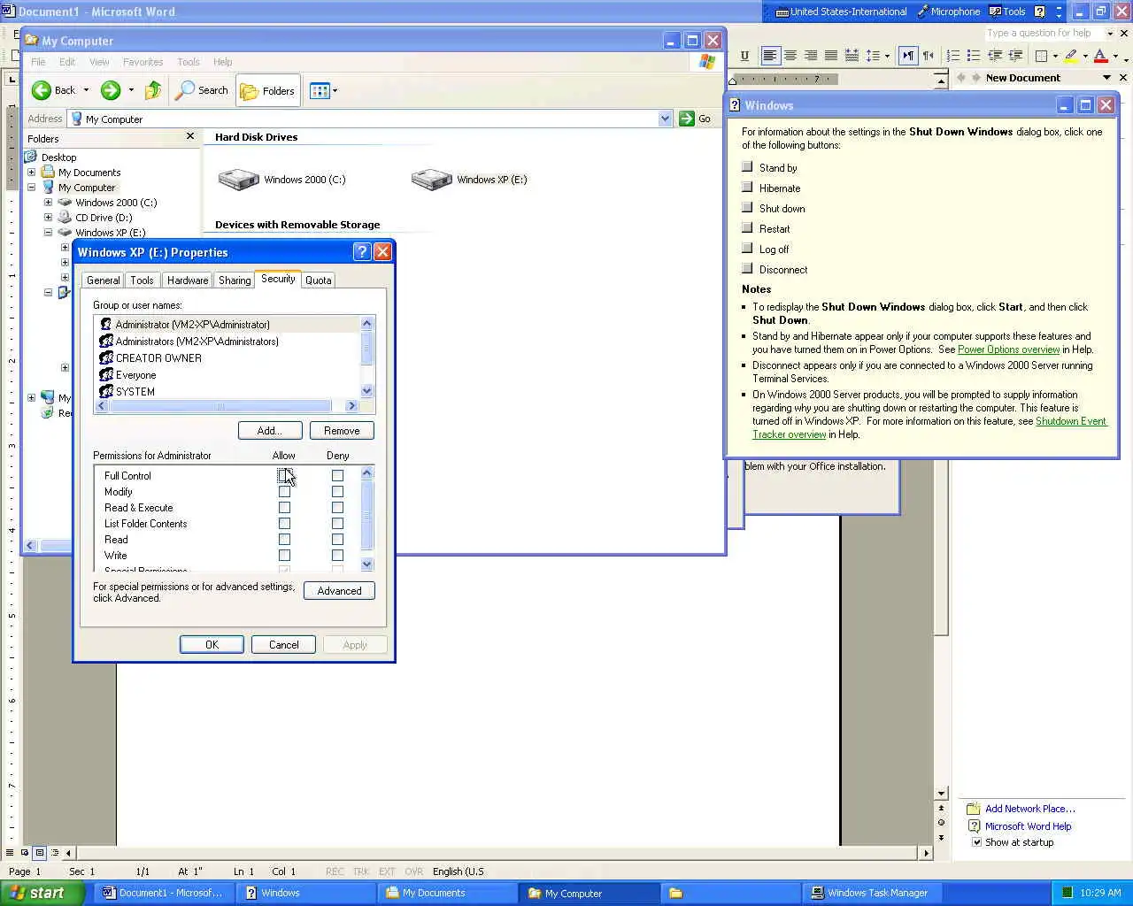Switch to Print Layout view button
The image size is (1133, 906).
click(40, 853)
